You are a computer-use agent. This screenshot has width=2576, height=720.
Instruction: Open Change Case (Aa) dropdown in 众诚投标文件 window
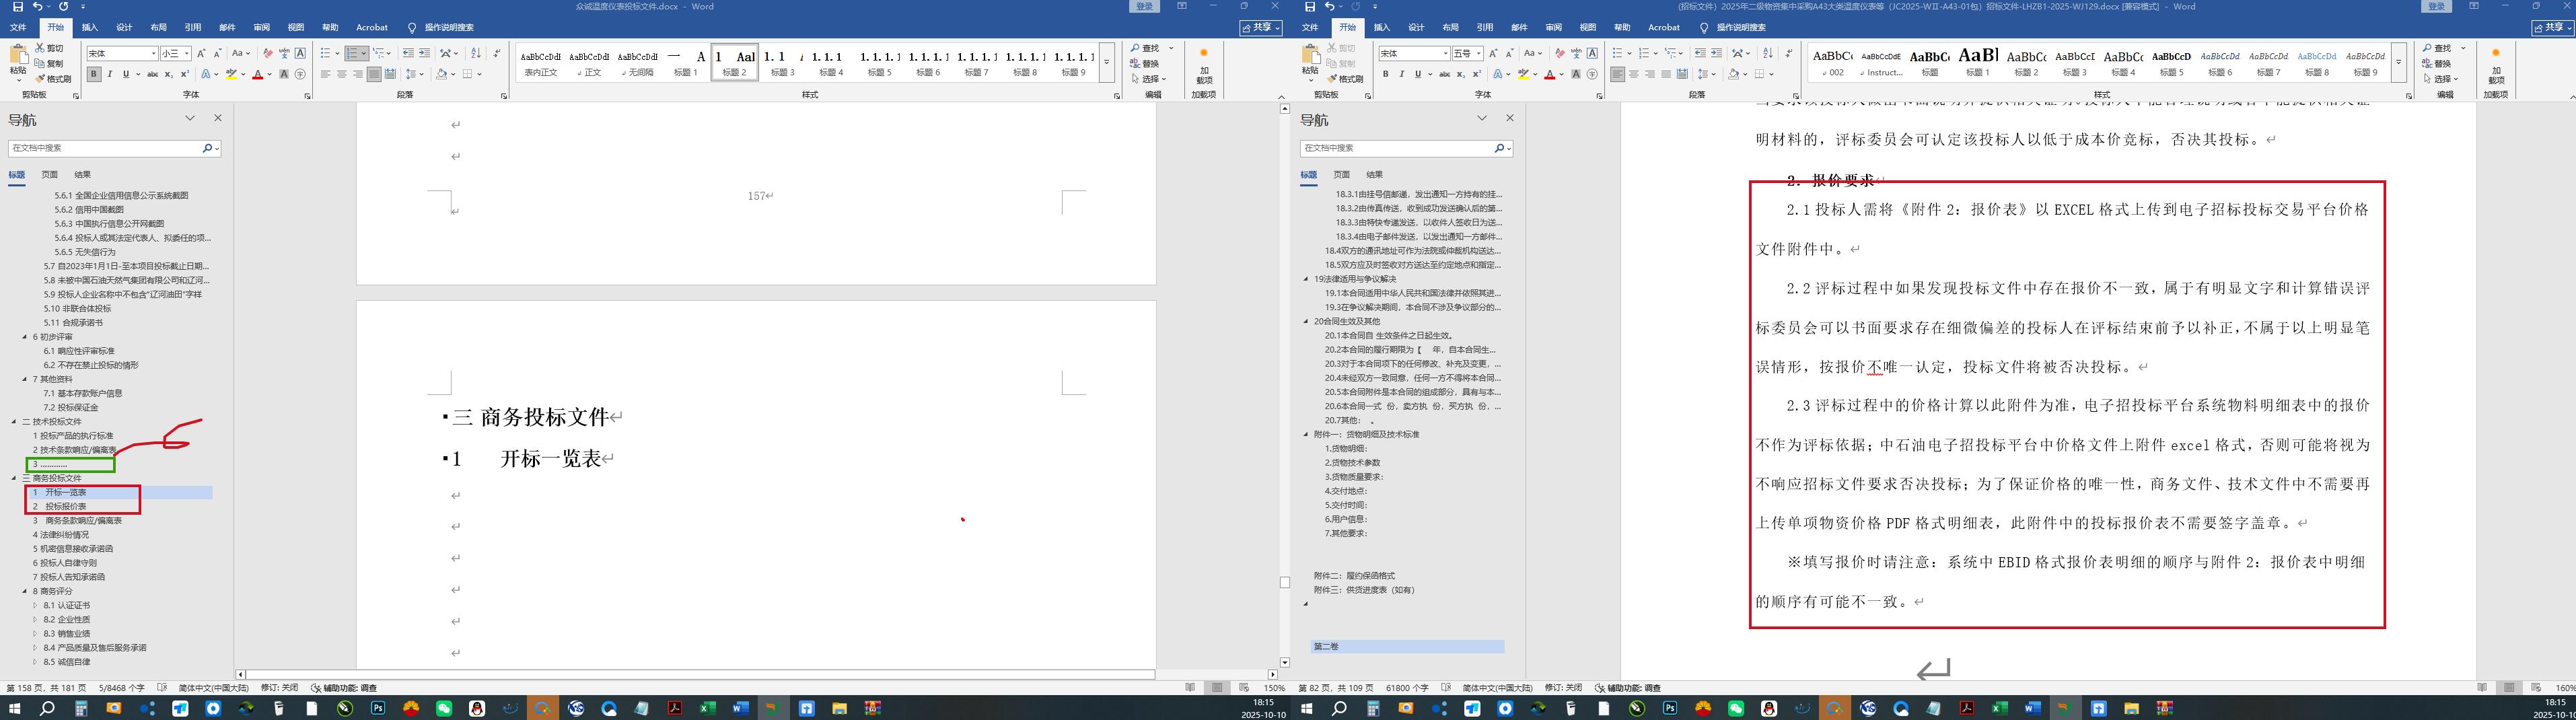[x=241, y=53]
